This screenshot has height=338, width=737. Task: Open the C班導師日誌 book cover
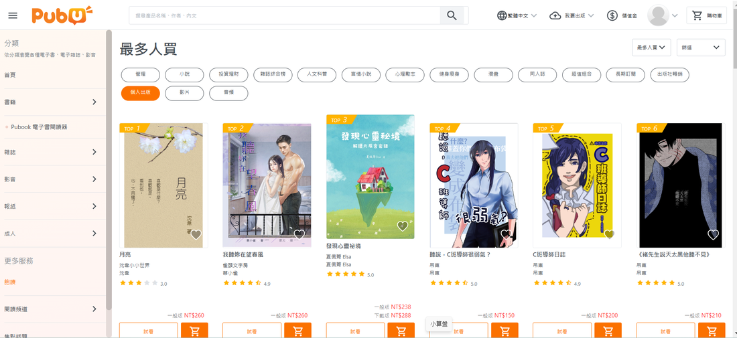[x=577, y=185]
